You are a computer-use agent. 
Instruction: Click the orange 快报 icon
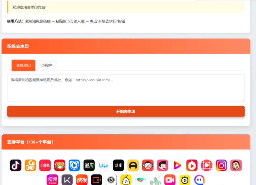coord(82,180)
